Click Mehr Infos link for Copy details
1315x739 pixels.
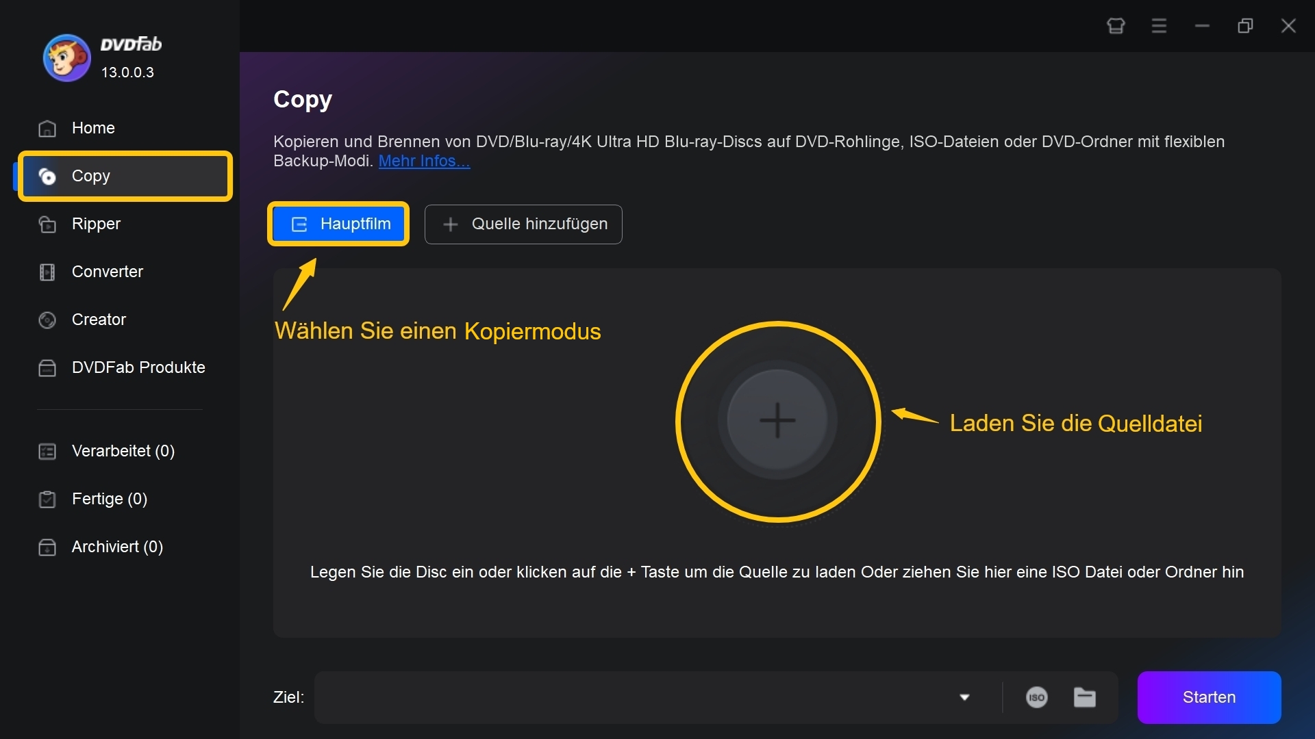click(422, 161)
